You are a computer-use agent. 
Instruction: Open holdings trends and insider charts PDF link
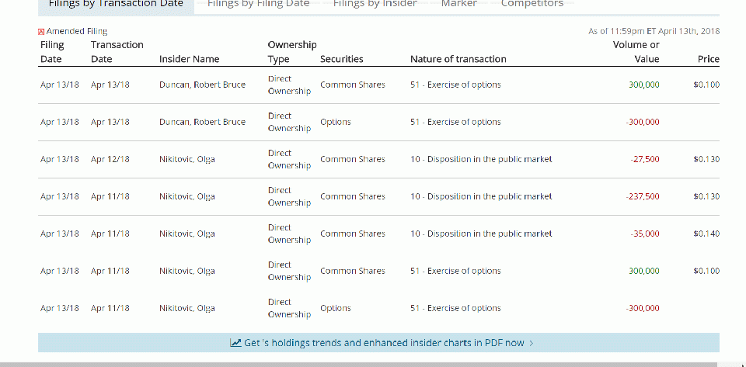click(384, 343)
